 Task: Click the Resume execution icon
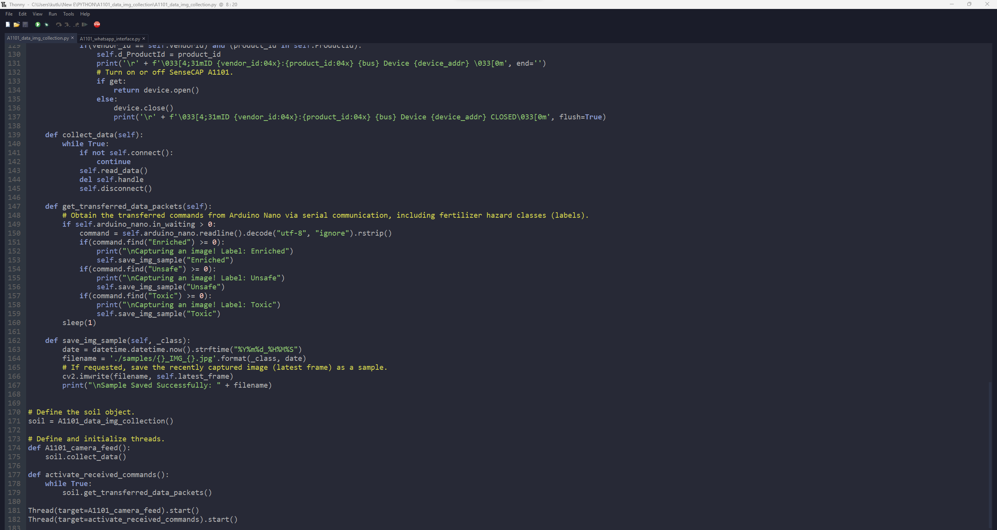[x=84, y=24]
